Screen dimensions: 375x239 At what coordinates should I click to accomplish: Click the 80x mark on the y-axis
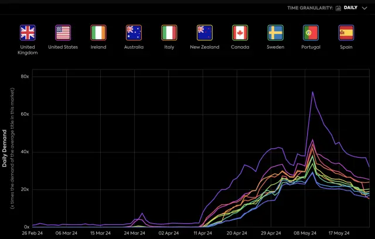coord(25,77)
